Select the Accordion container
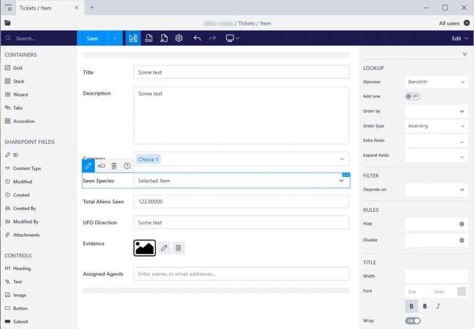This screenshot has width=474, height=329. click(20, 121)
